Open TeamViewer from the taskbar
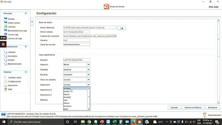The image size is (222, 125). [108, 122]
